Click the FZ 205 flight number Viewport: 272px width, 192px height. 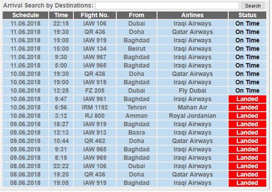click(95, 90)
